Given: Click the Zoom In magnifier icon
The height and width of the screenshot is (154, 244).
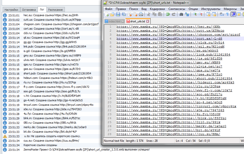Looking at the screenshot, I should point(195,14).
